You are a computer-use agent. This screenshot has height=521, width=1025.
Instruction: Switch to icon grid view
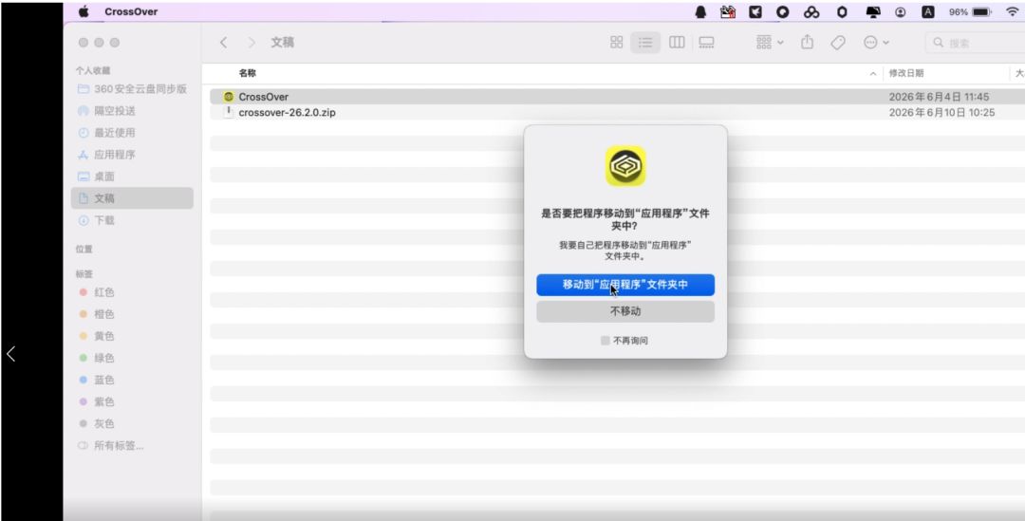point(617,43)
